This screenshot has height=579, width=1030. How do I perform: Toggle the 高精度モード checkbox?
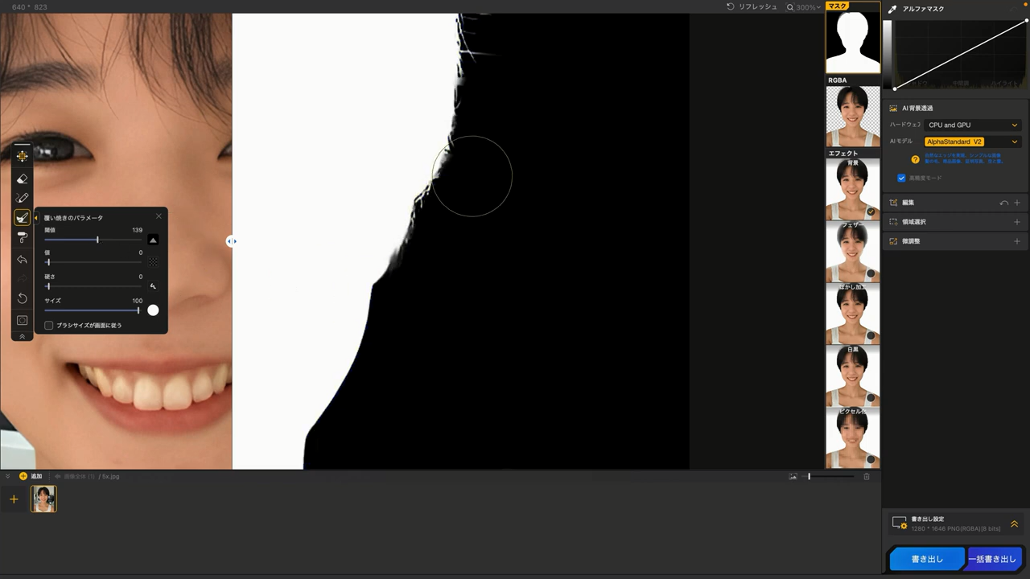(901, 178)
